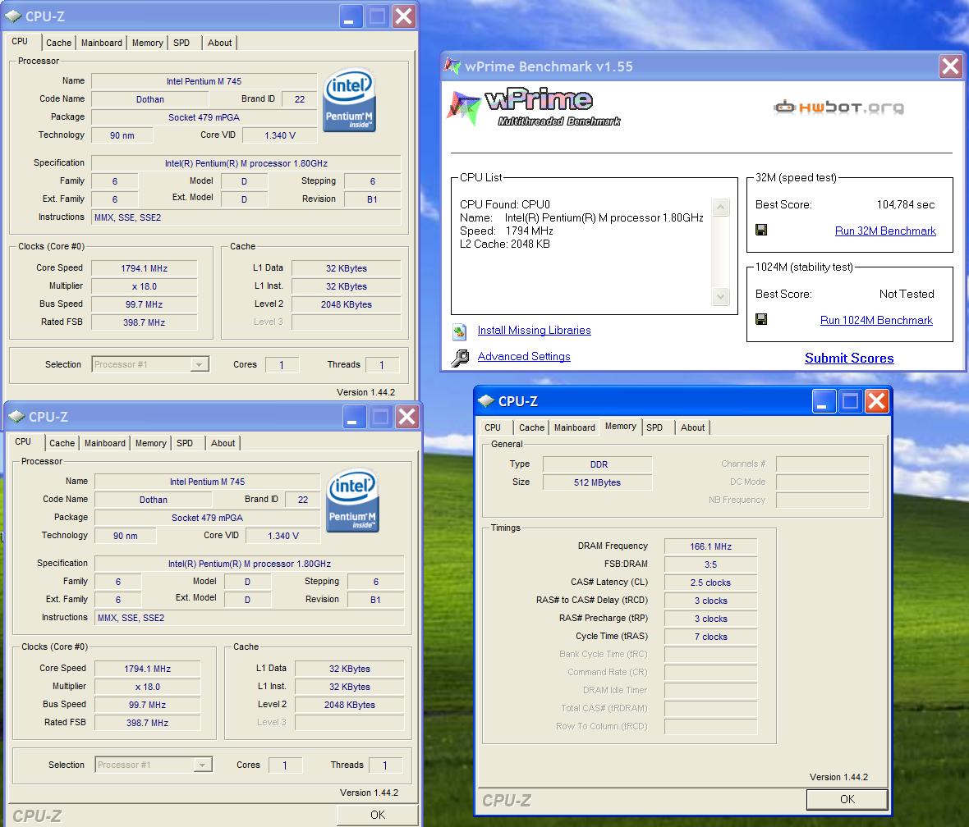The image size is (969, 827).
Task: Click CPU List scrollbar down arrow
Action: 720,296
